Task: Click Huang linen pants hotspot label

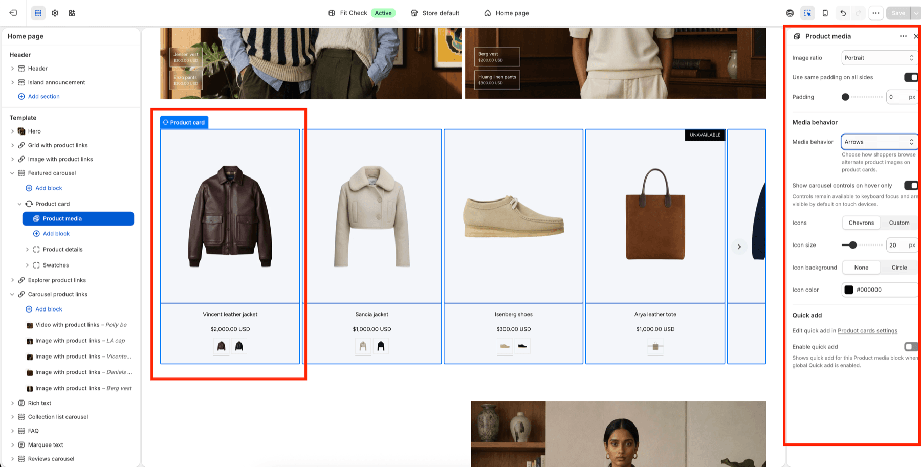Action: (497, 80)
